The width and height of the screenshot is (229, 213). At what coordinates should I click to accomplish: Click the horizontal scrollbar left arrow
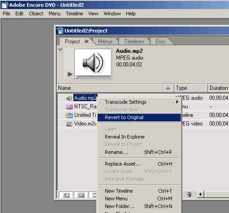pyautogui.click(x=200, y=194)
